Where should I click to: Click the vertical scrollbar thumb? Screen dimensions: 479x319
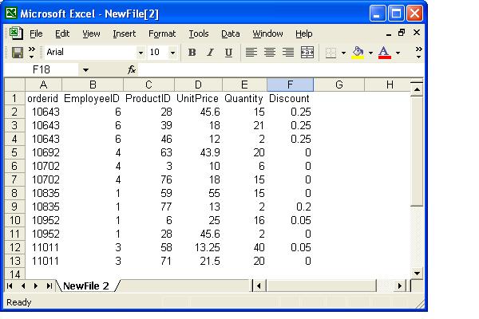click(x=417, y=152)
